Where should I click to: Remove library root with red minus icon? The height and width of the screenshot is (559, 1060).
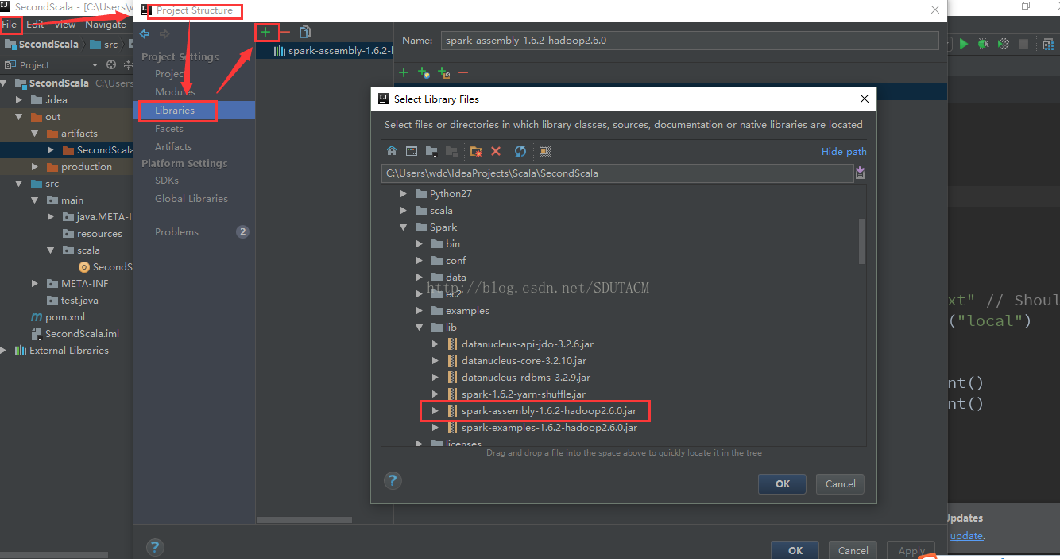pyautogui.click(x=463, y=72)
